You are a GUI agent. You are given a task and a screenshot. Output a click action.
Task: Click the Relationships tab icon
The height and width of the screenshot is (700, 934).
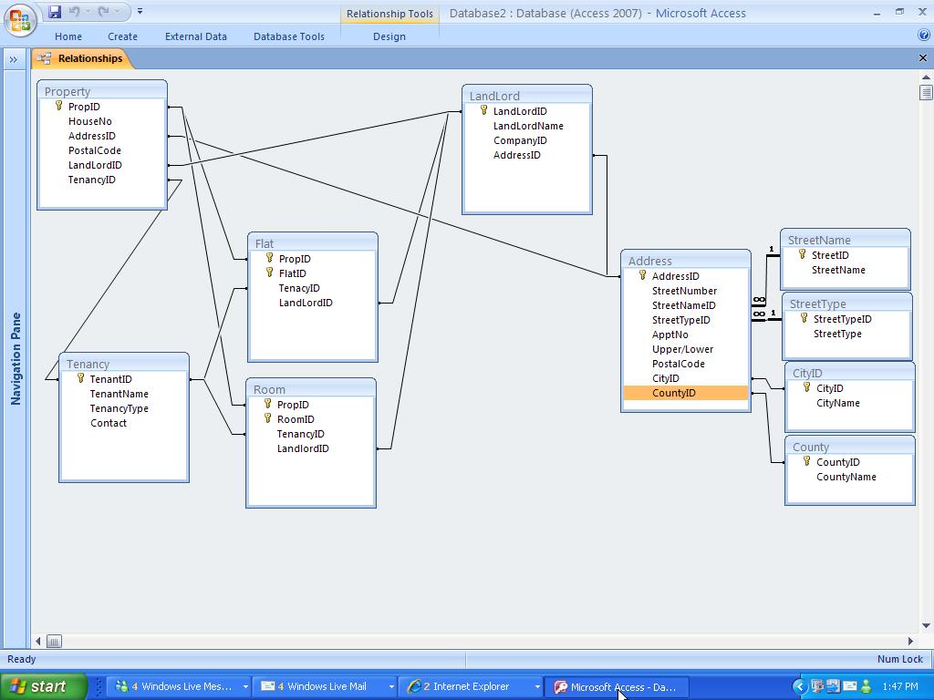pyautogui.click(x=44, y=58)
